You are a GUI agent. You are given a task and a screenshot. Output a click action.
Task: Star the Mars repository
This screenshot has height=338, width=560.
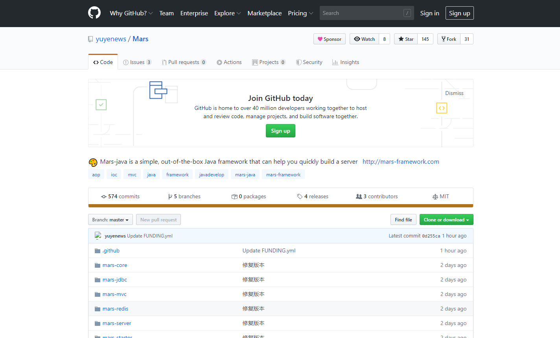coord(406,39)
